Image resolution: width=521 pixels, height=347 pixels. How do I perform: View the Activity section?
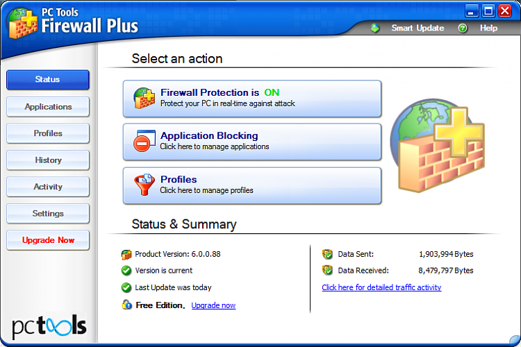pyautogui.click(x=48, y=187)
